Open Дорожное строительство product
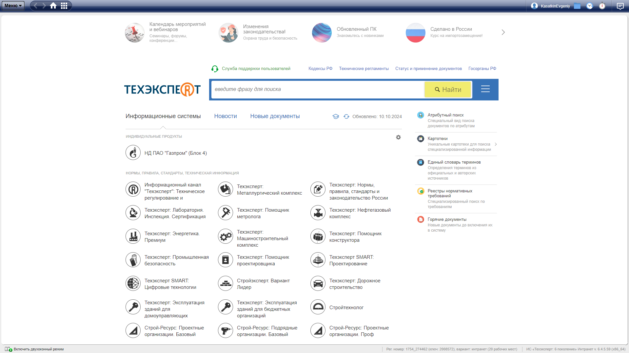The image size is (629, 353). click(346, 284)
